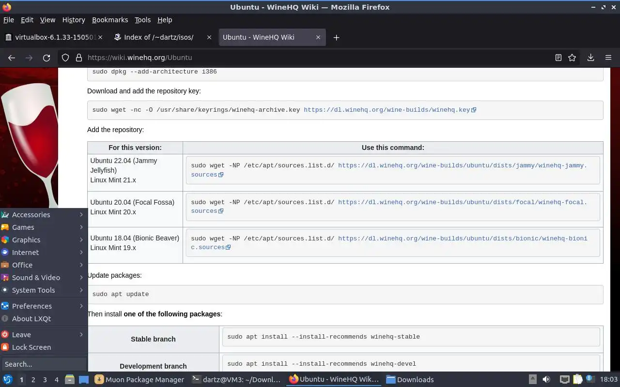This screenshot has width=620, height=387.
Task: Click the 'sudo apt update' command text
Action: pos(121,294)
